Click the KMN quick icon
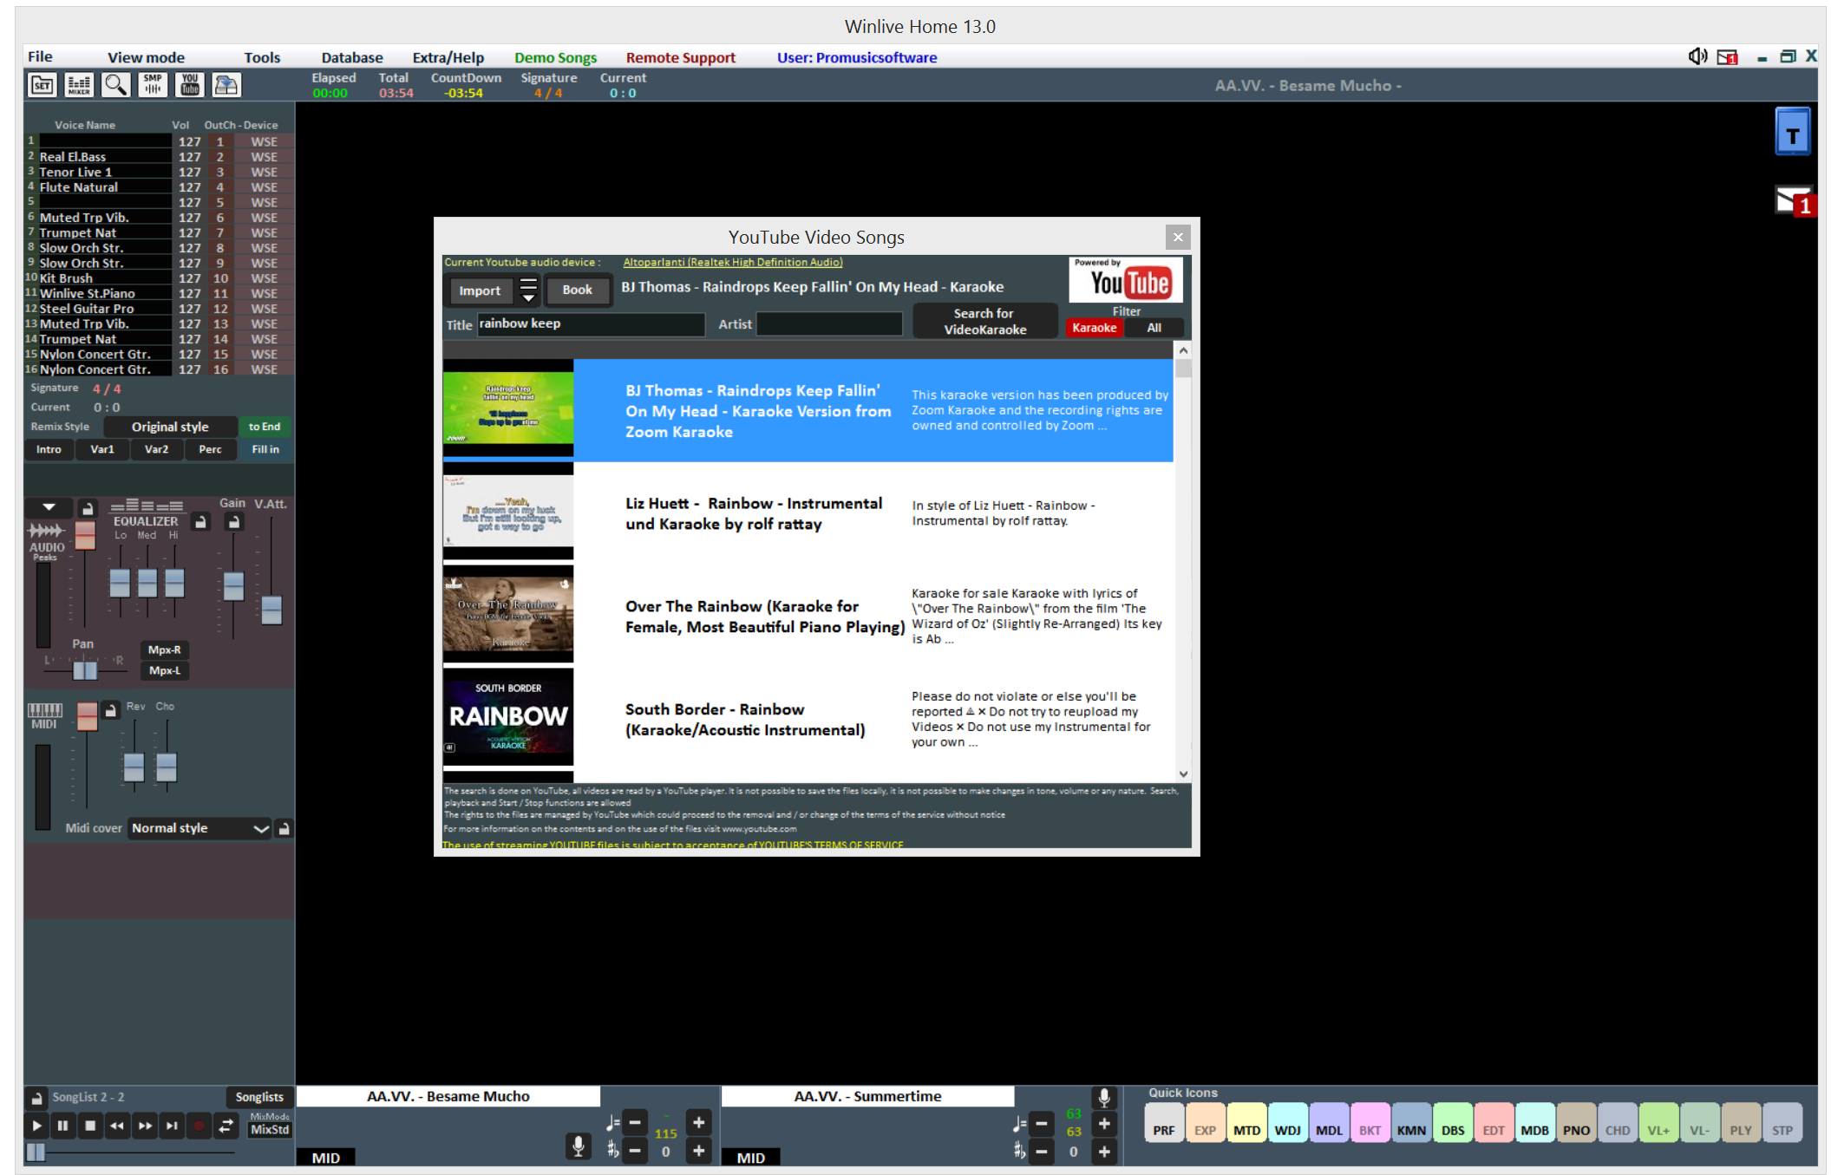Screen dimensions: 1831x1175 [x=1411, y=1124]
